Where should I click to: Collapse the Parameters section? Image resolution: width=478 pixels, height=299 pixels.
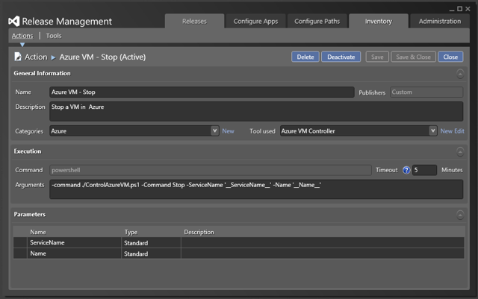click(460, 215)
